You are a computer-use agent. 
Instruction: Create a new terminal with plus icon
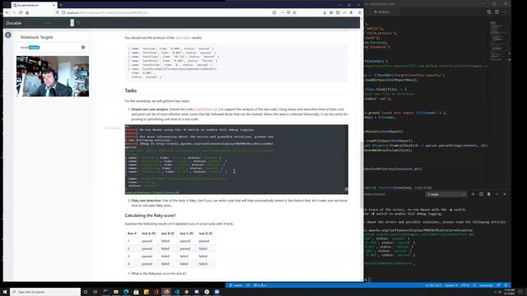[x=473, y=194]
